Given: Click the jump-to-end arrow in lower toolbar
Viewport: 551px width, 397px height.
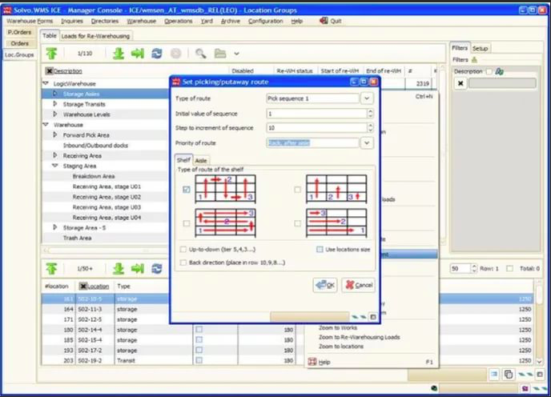Looking at the screenshot, I should click(138, 269).
